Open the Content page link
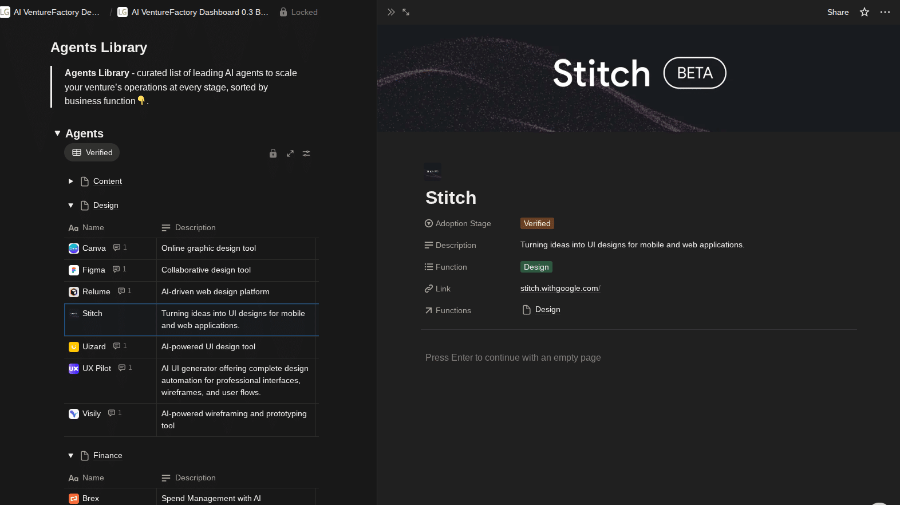 108,181
